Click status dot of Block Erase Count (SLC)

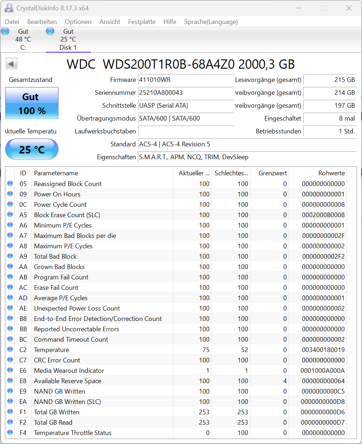[10, 214]
